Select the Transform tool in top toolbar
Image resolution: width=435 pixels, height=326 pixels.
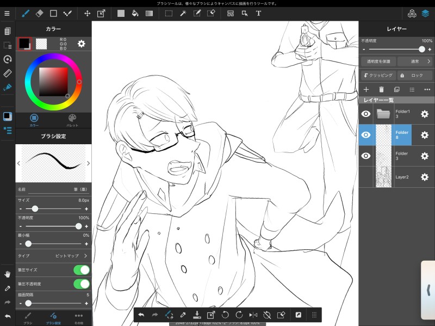click(101, 13)
